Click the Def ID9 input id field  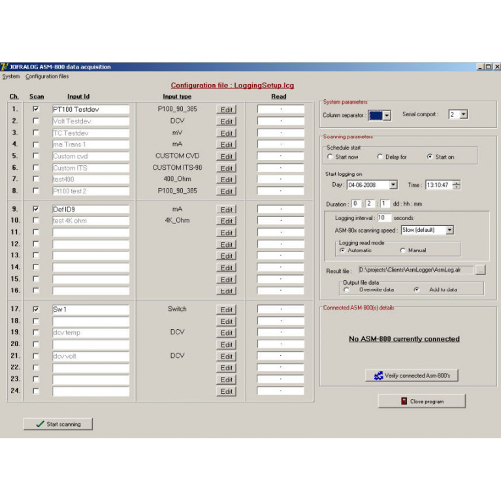click(91, 209)
